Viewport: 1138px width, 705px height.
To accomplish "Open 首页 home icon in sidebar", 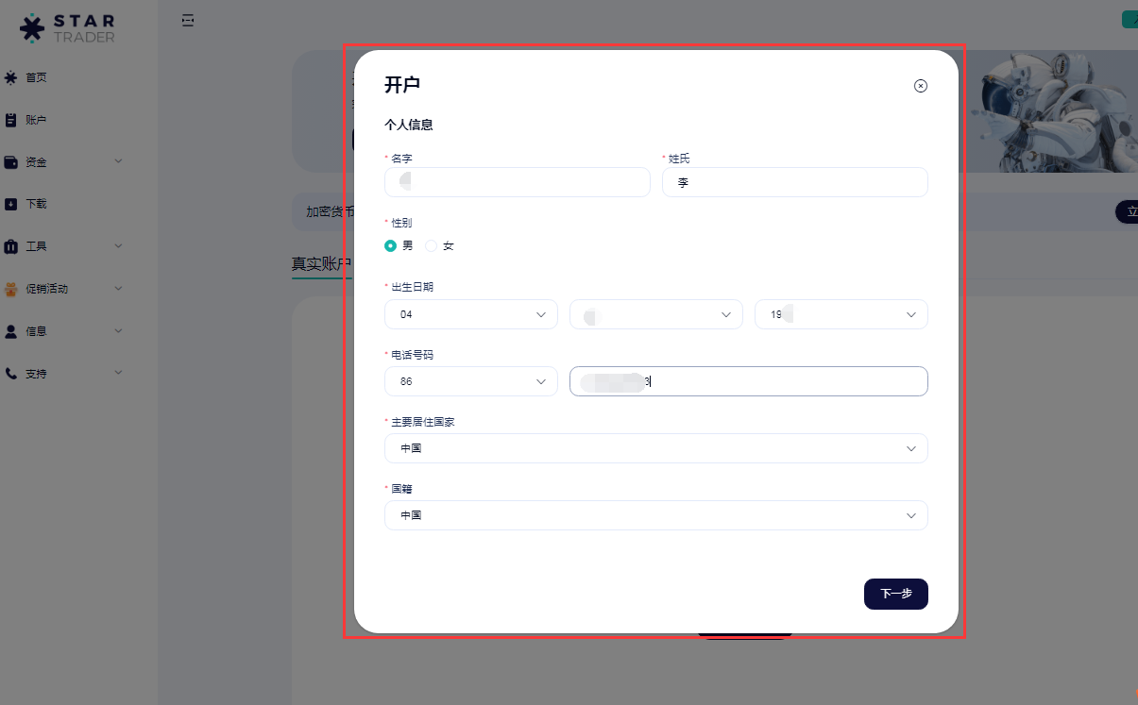I will coord(10,77).
